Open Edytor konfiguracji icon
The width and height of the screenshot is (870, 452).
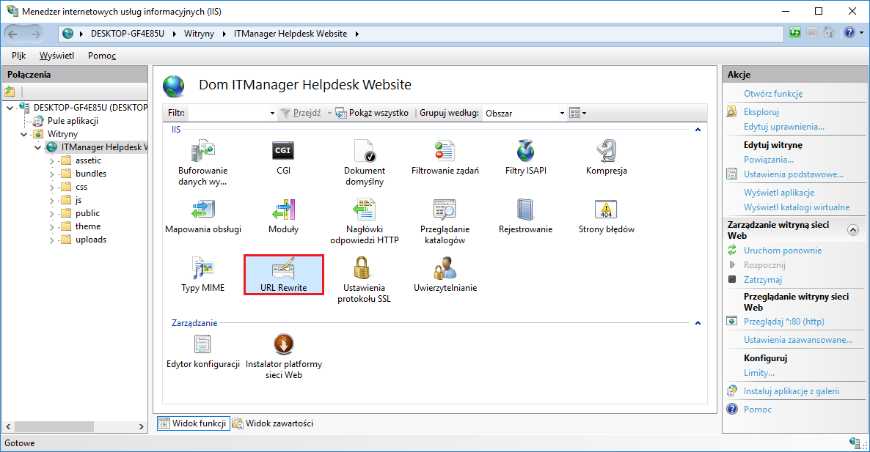202,344
